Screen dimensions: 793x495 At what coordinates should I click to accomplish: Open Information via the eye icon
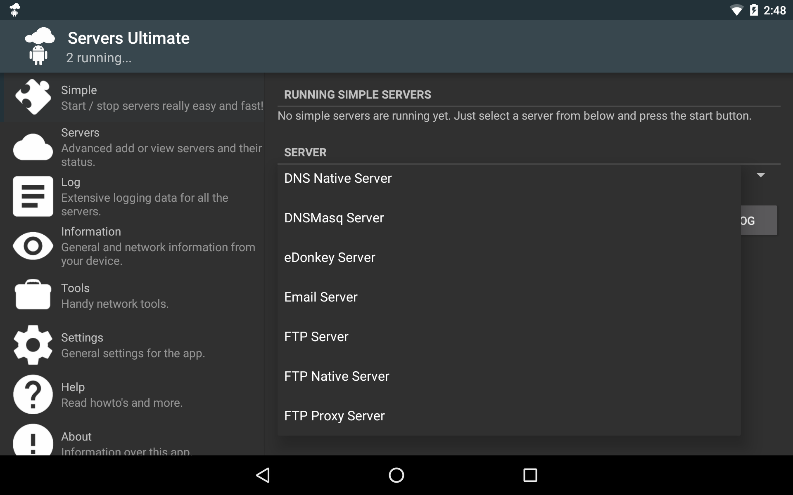pos(33,246)
